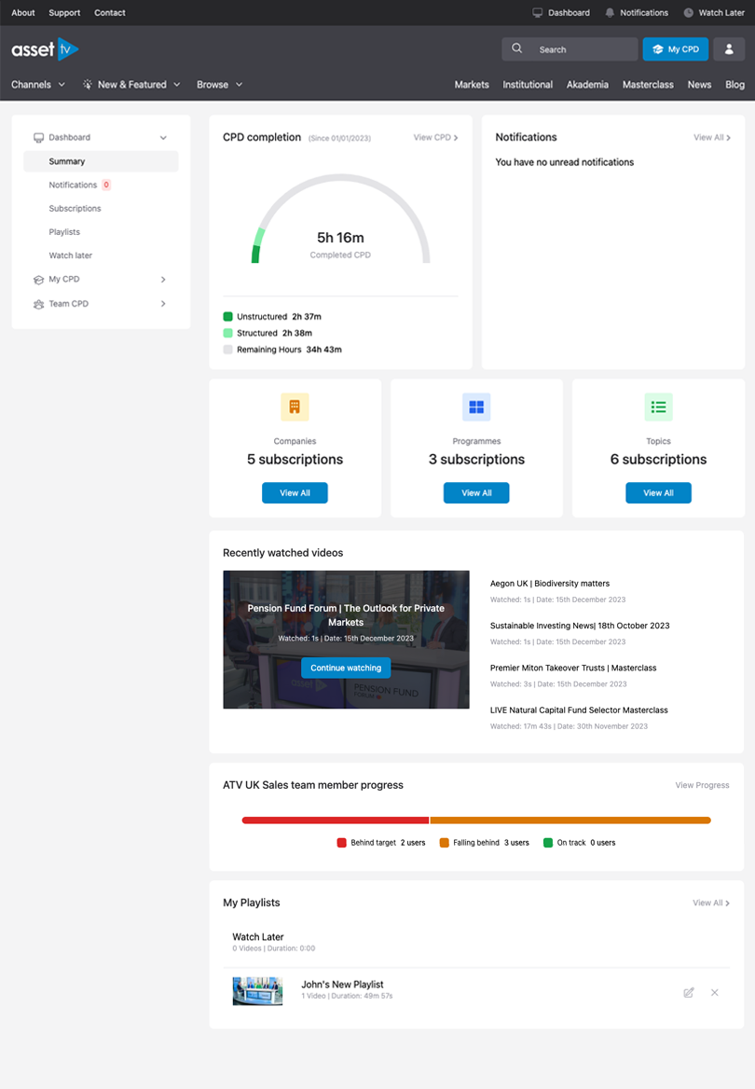Screen dimensions: 755x1089
Task: Open the user profile icon
Action: pyautogui.click(x=730, y=49)
